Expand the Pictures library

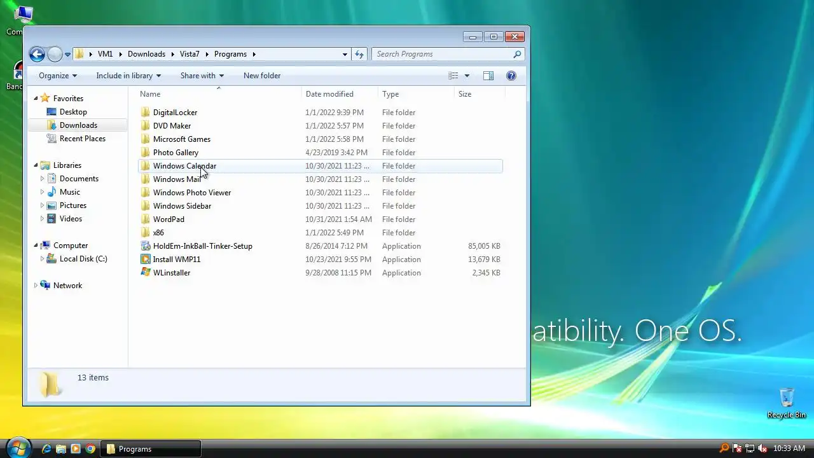[42, 205]
